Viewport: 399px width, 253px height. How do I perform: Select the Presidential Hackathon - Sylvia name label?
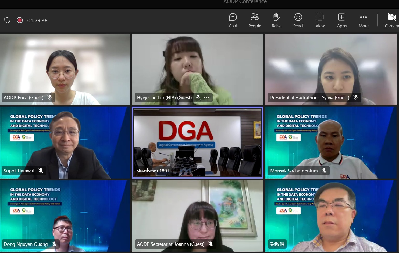tap(310, 98)
